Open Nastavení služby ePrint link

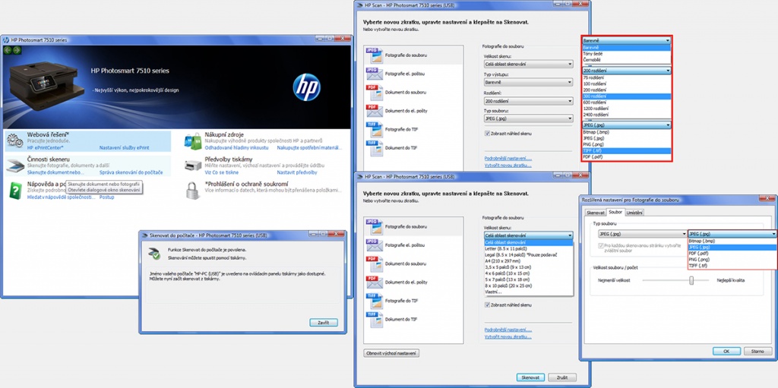pos(124,147)
